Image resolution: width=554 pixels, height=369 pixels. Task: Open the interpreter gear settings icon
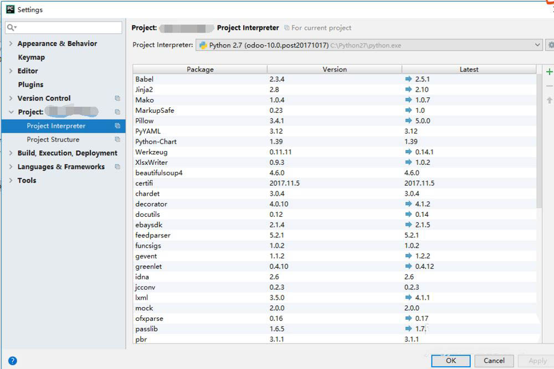click(x=551, y=45)
